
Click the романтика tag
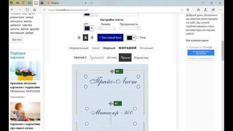17,17
